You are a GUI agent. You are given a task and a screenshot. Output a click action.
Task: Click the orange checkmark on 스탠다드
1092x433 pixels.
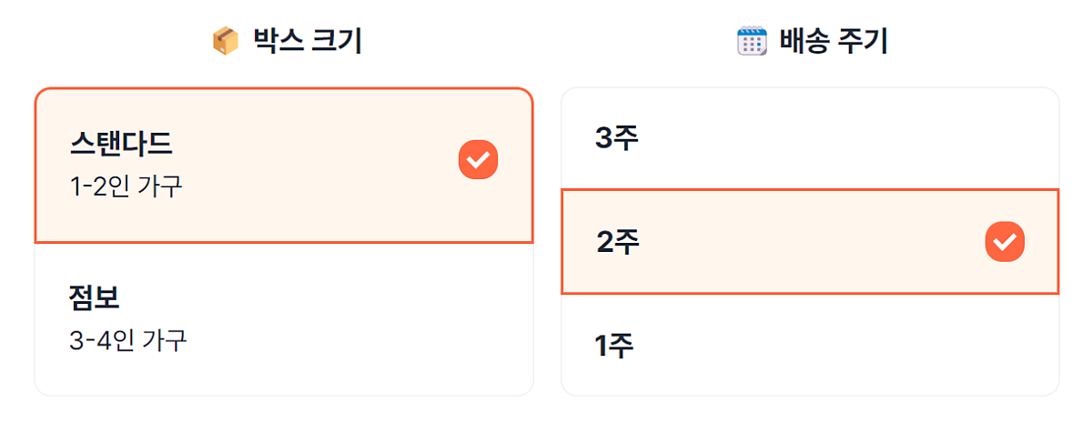pyautogui.click(x=478, y=160)
